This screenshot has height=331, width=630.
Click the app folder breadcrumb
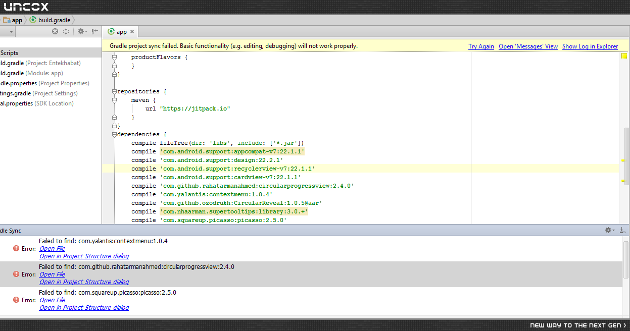tap(13, 20)
